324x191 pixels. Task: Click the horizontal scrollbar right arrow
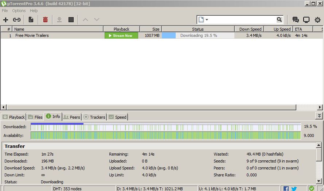pos(320,107)
